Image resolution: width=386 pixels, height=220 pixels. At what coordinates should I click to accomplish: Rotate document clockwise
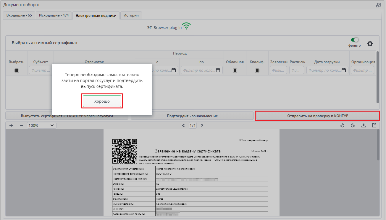coord(353,125)
